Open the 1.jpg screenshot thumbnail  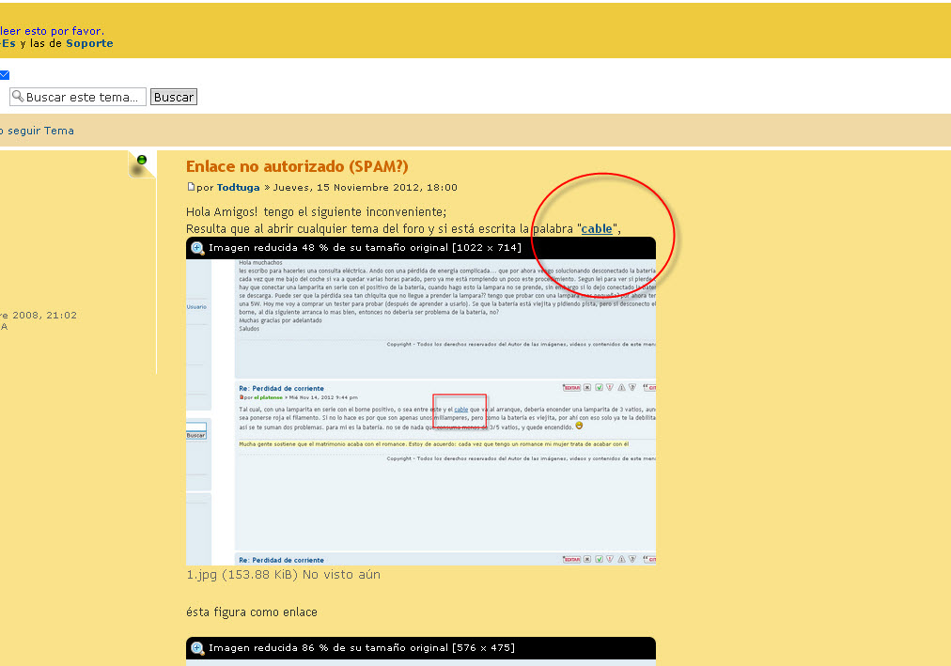coord(421,412)
